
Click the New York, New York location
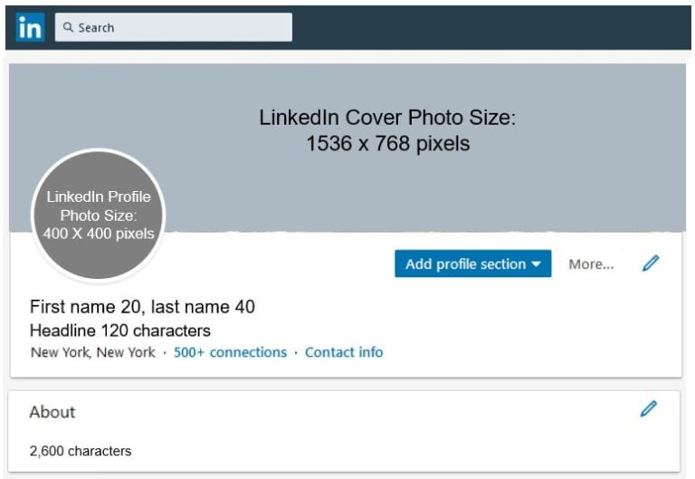93,352
